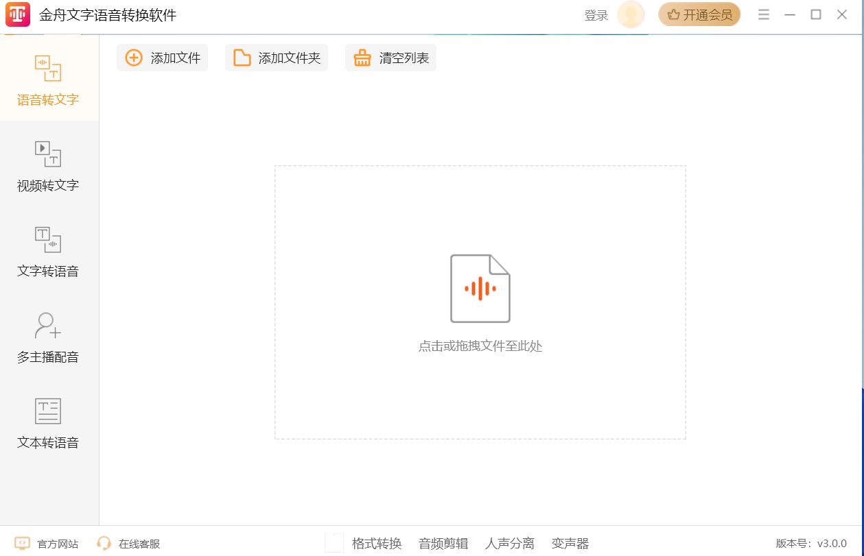Screen dimensions: 864x556
Task: Click 开通会员 membership button
Action: (699, 15)
